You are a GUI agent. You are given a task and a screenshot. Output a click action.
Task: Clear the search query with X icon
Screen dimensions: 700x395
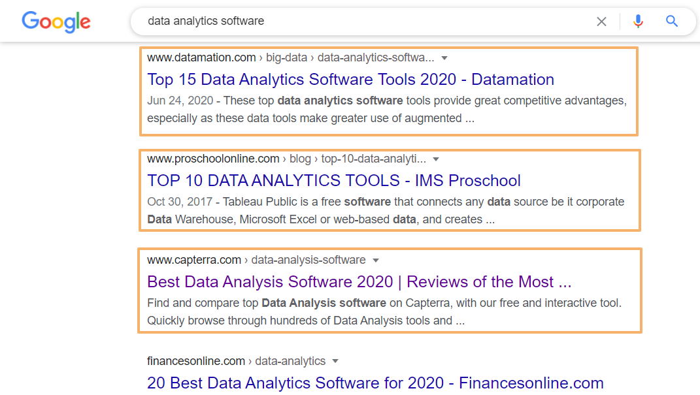[601, 22]
